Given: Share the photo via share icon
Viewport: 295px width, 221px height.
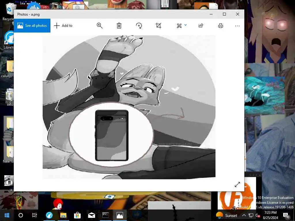Looking at the screenshot, I should pos(201,26).
